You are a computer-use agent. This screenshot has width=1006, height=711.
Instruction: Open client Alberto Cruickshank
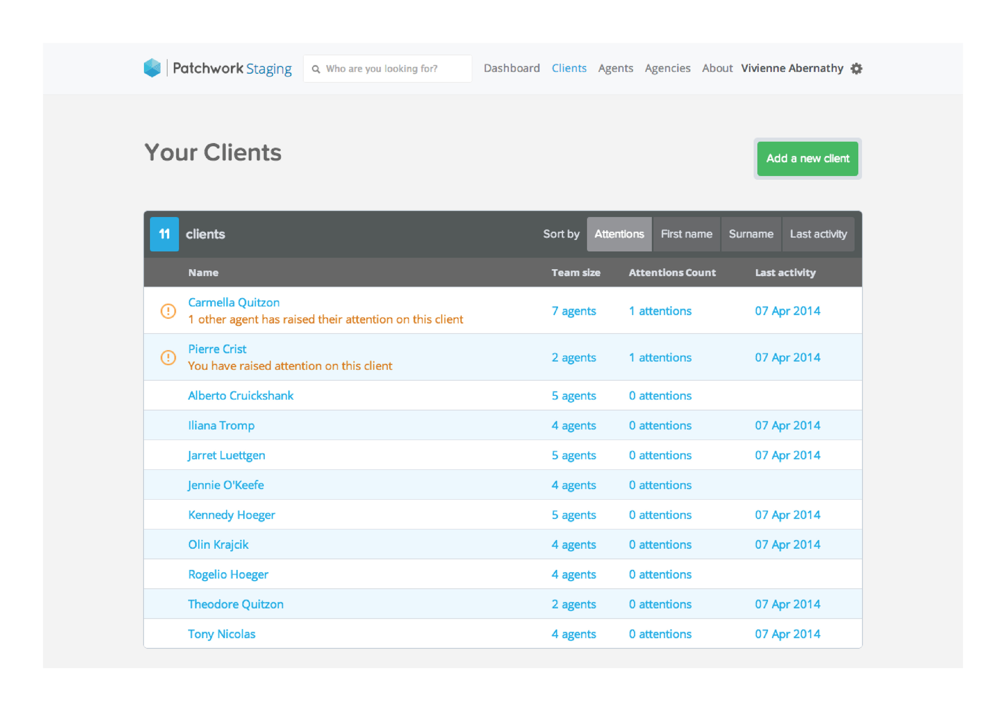tap(241, 395)
